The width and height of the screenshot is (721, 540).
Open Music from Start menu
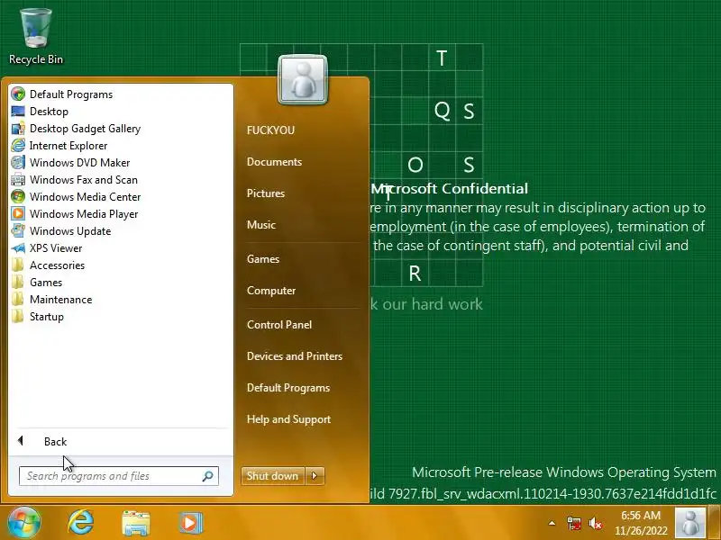click(x=261, y=224)
